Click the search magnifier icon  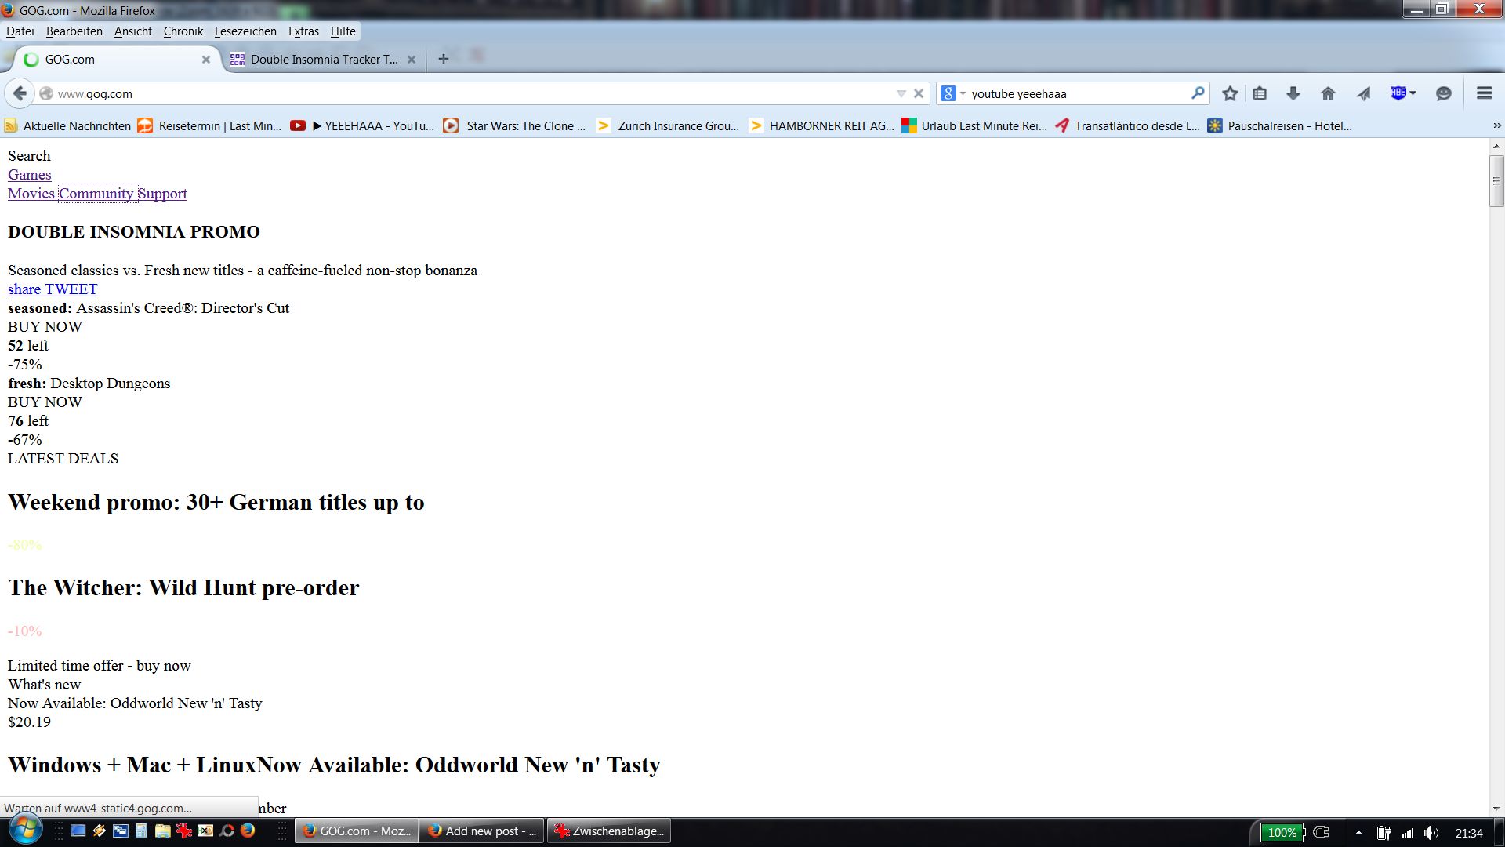(x=1197, y=93)
